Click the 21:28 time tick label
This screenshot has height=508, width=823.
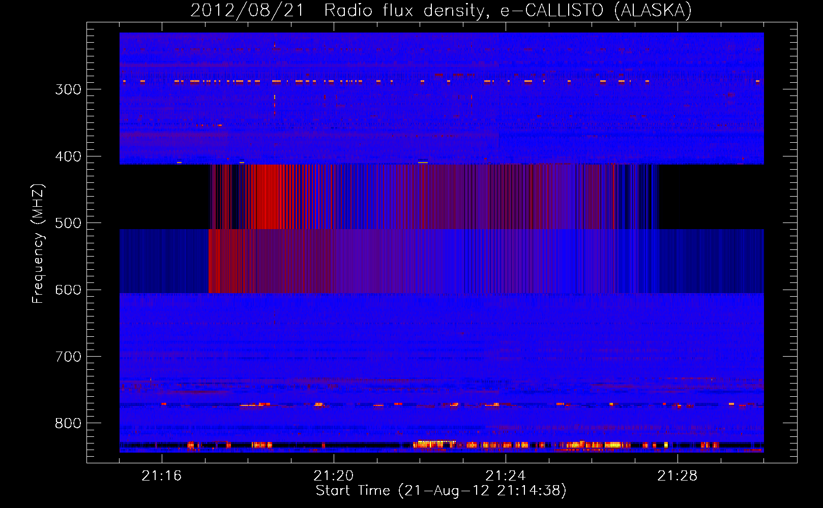678,476
